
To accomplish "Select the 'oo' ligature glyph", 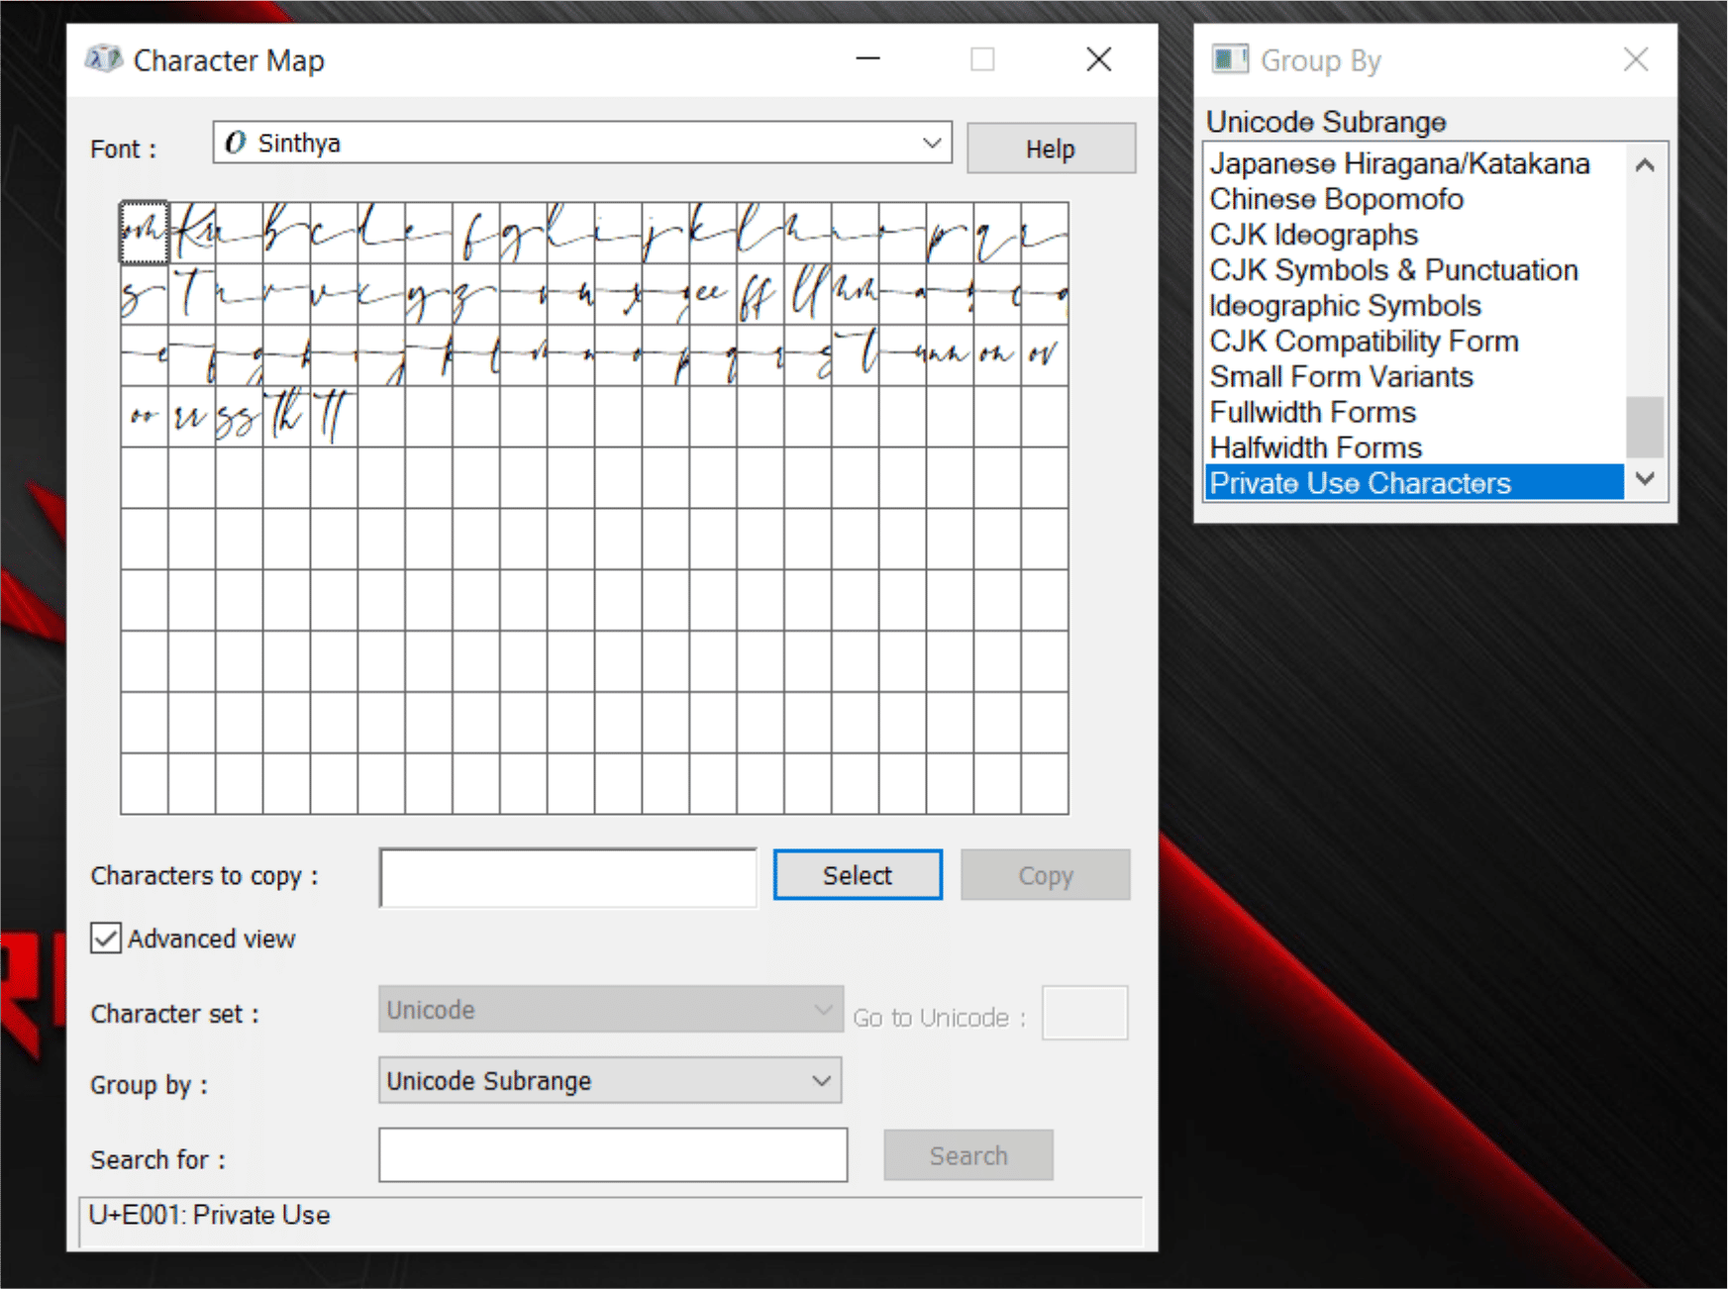I will click(x=145, y=418).
